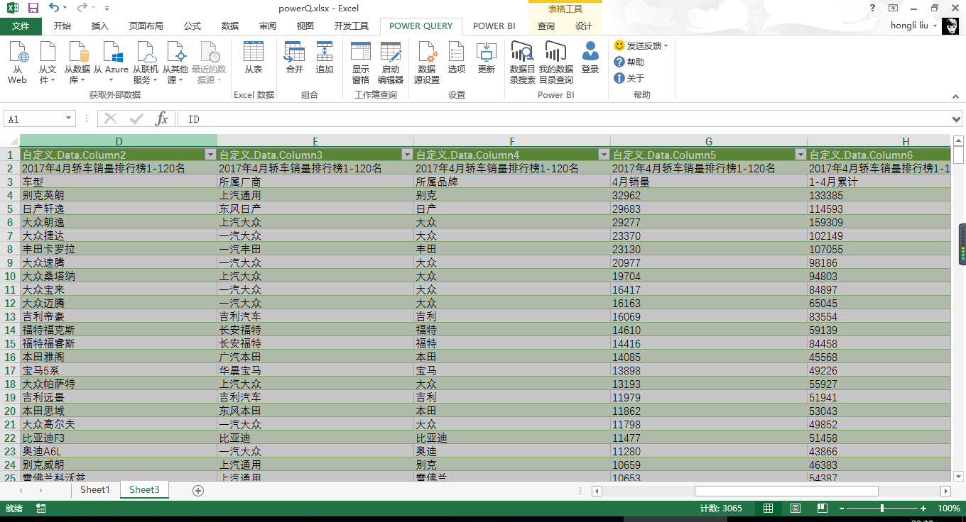Click the From Web (从Web) data icon
This screenshot has height=522, width=966.
tap(18, 62)
